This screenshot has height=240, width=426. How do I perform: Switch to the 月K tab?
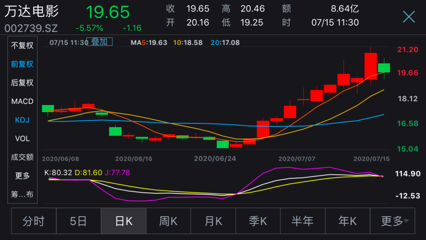click(213, 221)
